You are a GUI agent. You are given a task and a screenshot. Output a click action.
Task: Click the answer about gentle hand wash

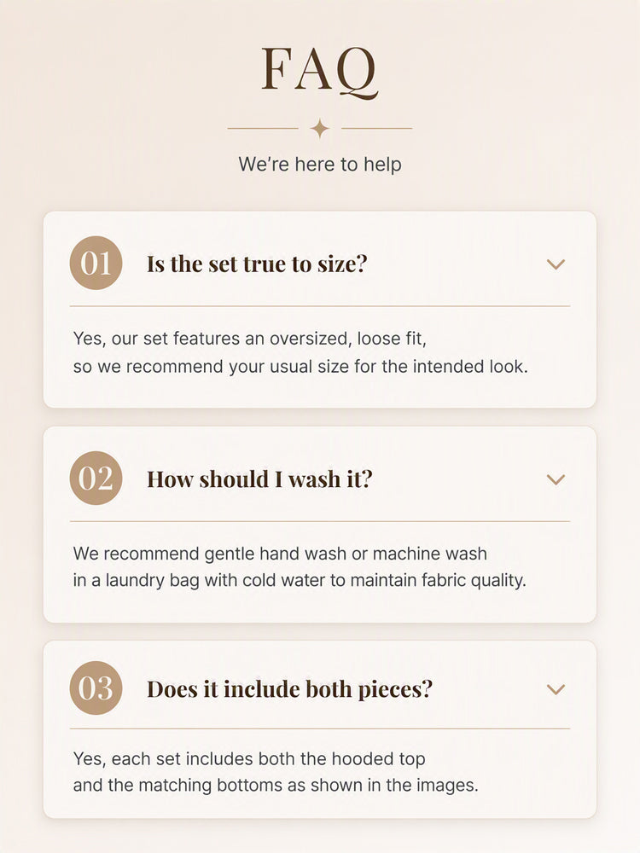point(300,567)
